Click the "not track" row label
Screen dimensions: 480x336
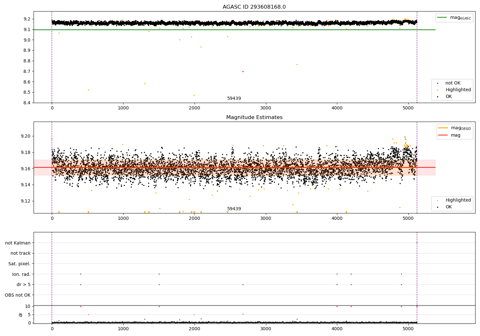(20, 253)
